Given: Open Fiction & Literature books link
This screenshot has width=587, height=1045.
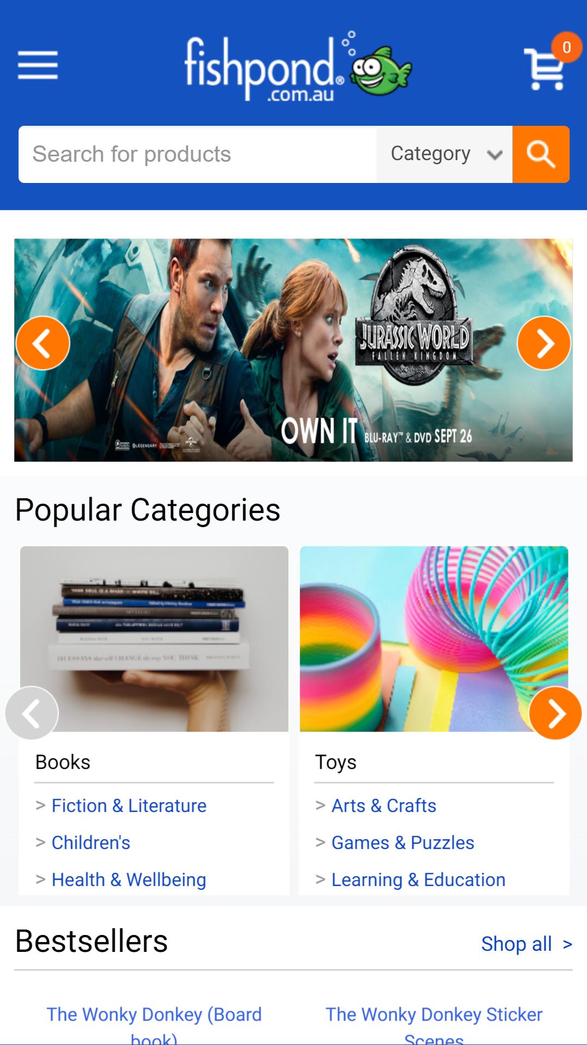Looking at the screenshot, I should [129, 805].
